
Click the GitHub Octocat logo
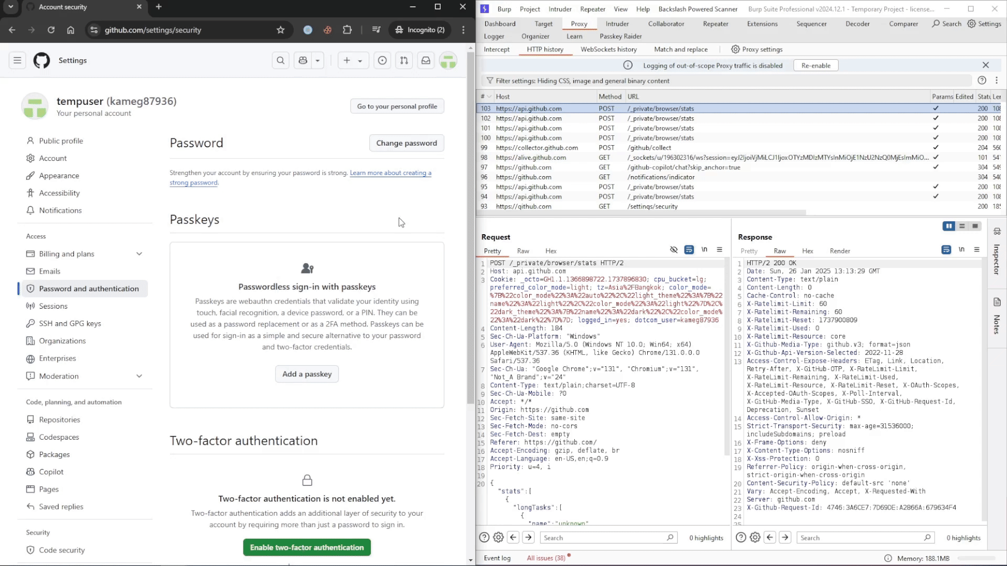[x=41, y=60]
